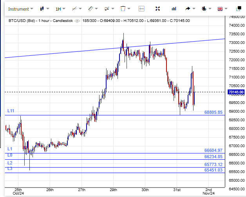Viewport: 246px width, 197px height.
Task: Click the 65773.12 level value
Action: tap(213, 164)
